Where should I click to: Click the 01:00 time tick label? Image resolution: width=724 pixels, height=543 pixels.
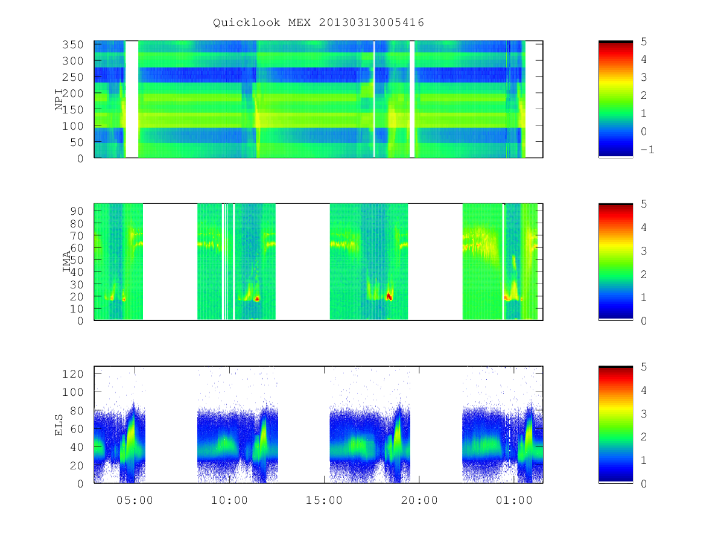(514, 500)
